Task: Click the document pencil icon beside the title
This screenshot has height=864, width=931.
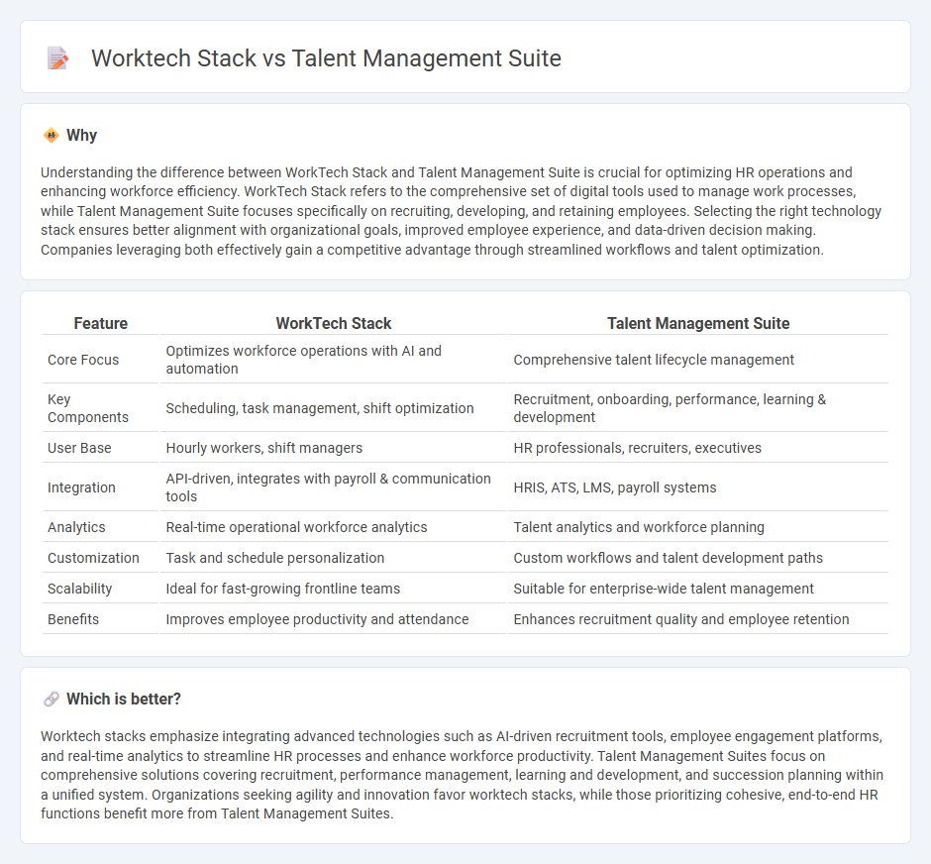Action: click(x=57, y=58)
